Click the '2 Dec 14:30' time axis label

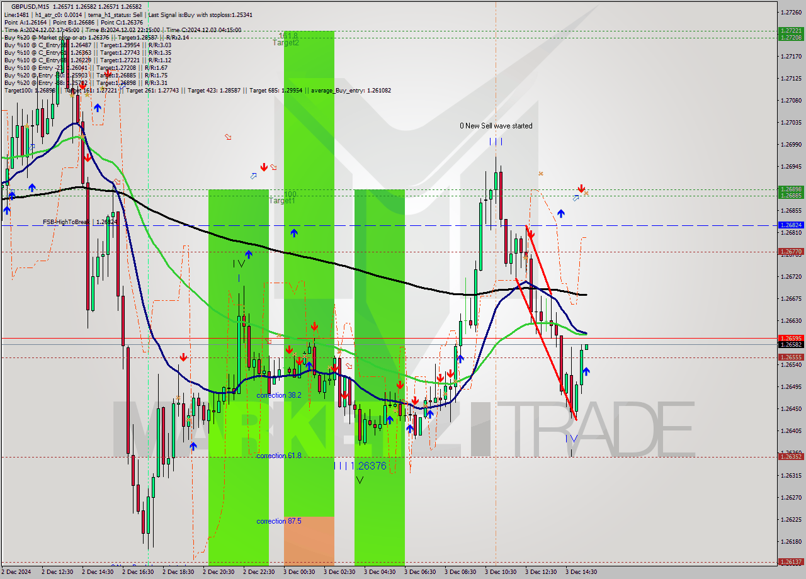(x=98, y=572)
